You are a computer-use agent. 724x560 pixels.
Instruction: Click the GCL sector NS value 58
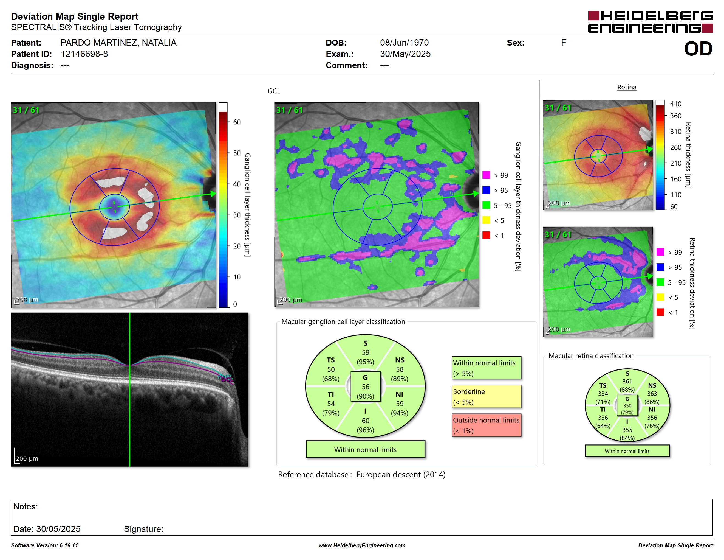[x=400, y=369]
